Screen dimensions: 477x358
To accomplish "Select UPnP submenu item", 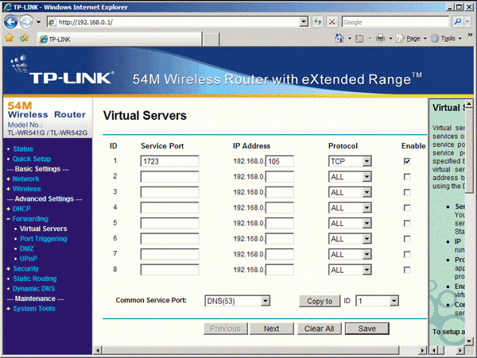I will click(x=29, y=259).
